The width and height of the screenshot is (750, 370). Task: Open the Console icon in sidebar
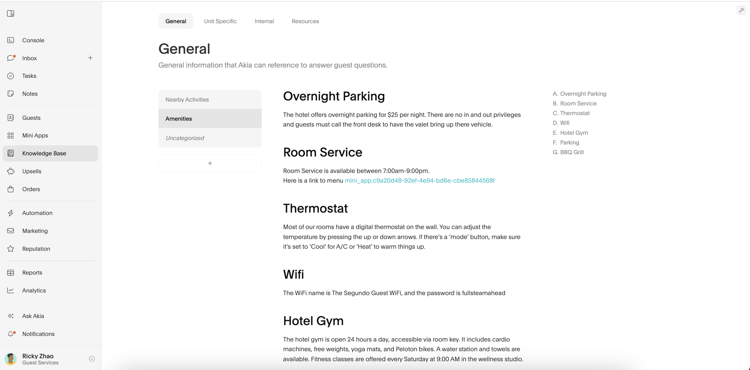[x=11, y=40]
